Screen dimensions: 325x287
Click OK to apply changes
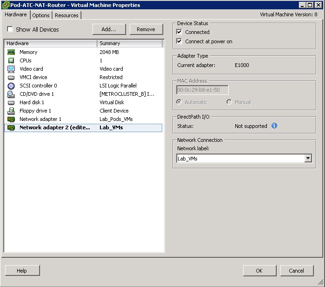pos(259,271)
